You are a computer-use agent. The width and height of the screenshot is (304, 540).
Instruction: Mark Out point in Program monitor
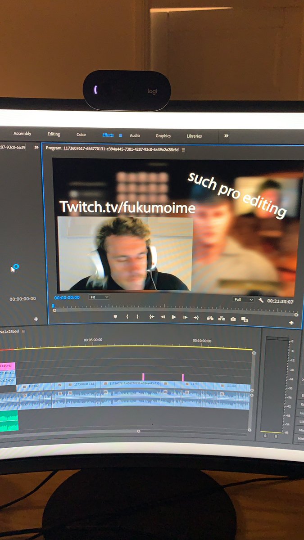point(137,317)
